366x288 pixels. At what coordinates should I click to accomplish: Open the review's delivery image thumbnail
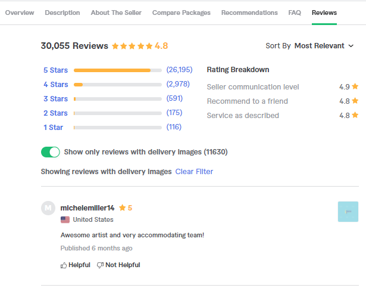[348, 212]
